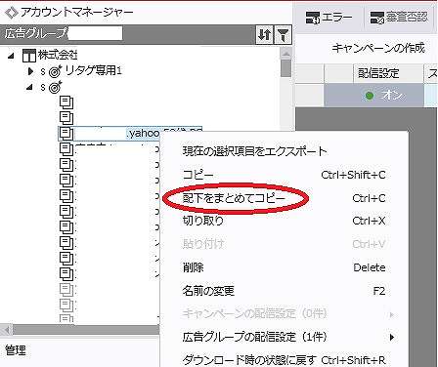Choose 切り取り in the context menu
Image resolution: width=438 pixels, height=367 pixels.
point(203,221)
